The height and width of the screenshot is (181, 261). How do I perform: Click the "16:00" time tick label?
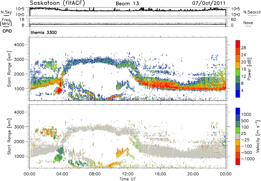click(x=160, y=174)
